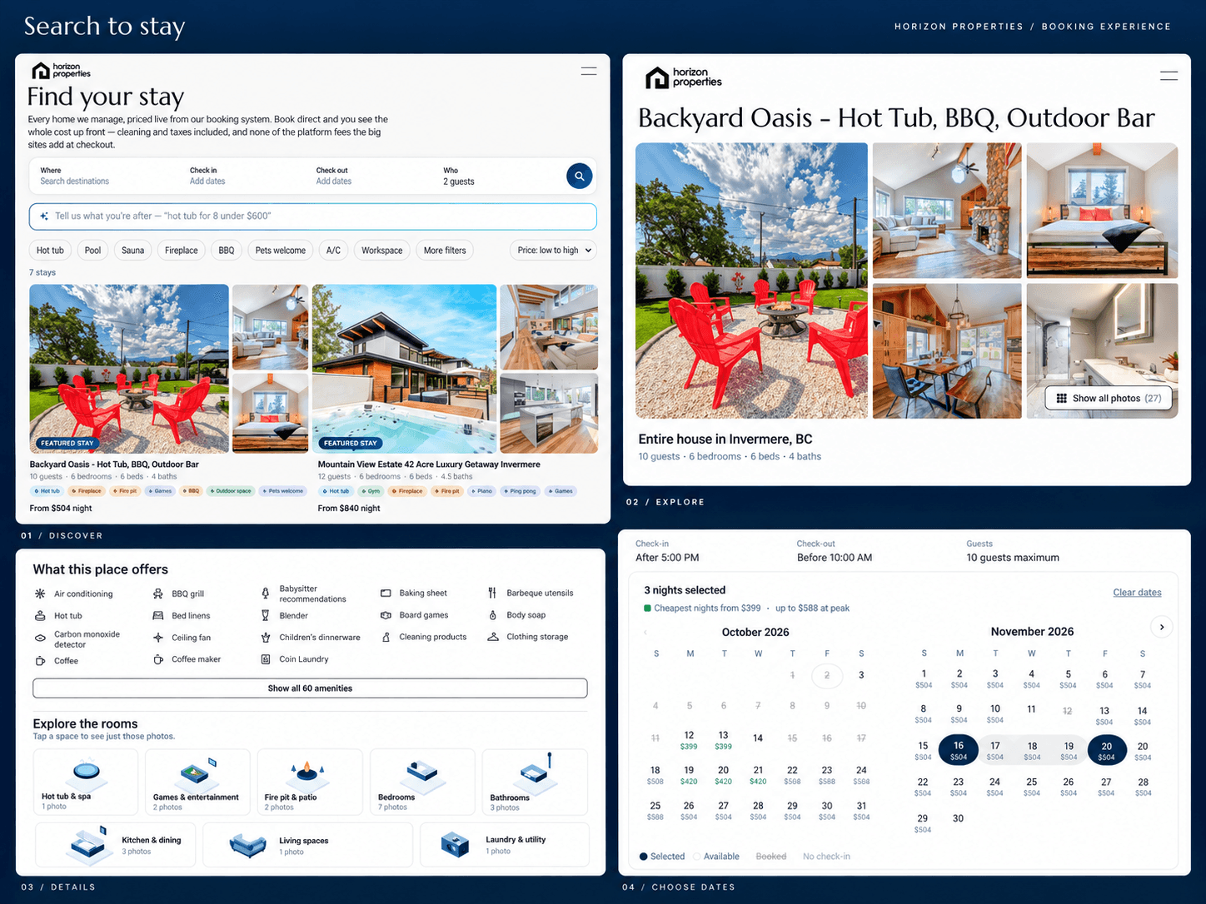This screenshot has height=904, width=1206.
Task: Toggle the Hot tub filter chip
Action: [50, 251]
